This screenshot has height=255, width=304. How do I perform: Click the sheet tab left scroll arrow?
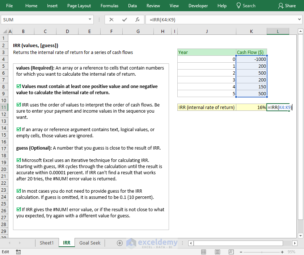tap(9, 243)
